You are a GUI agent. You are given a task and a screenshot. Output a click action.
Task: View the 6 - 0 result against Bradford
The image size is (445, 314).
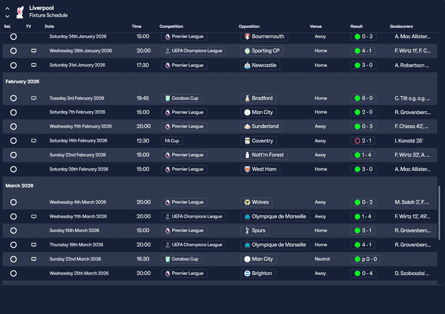(363, 98)
